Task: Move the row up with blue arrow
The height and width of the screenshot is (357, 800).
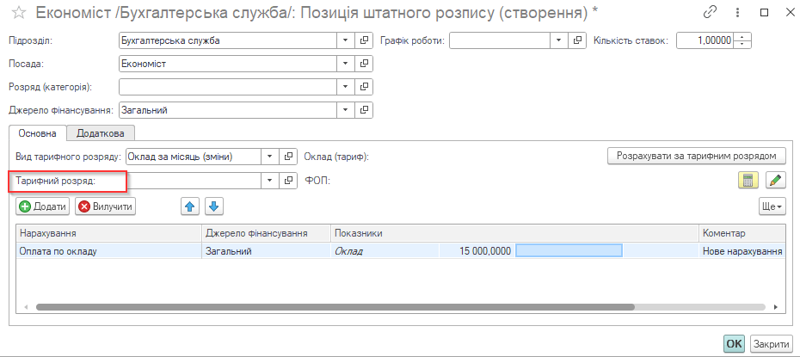Action: [190, 206]
